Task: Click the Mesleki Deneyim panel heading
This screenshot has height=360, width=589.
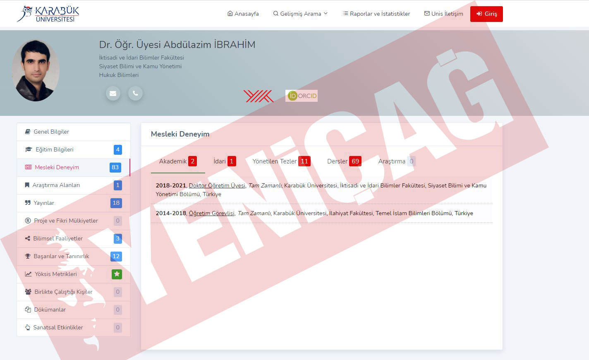Action: (x=180, y=134)
